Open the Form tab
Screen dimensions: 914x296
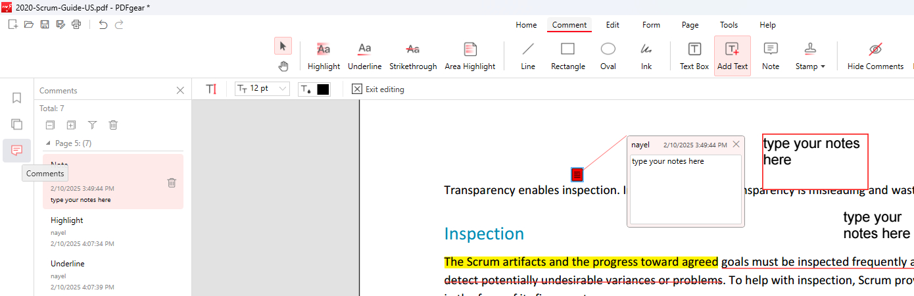pyautogui.click(x=651, y=25)
